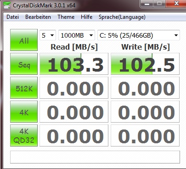Click the Seq write result 102.5
The image size is (186, 169).
click(145, 64)
